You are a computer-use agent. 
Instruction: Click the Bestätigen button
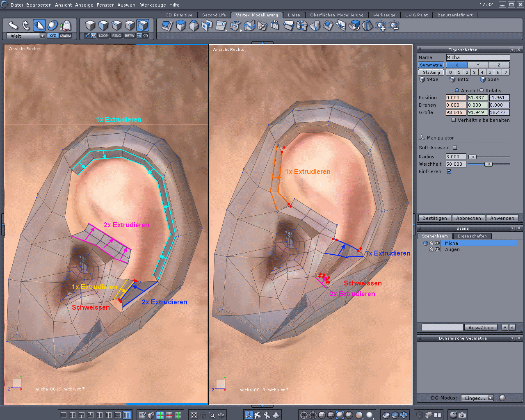tap(434, 218)
